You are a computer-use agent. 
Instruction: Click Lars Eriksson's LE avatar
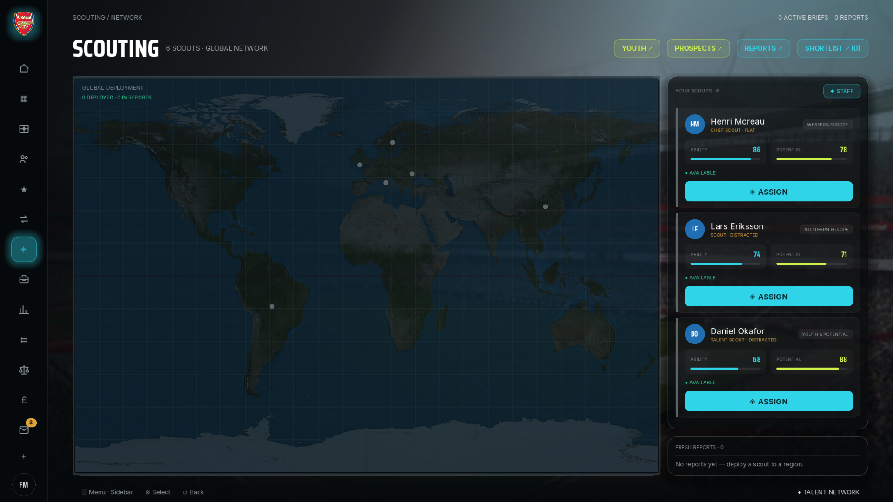point(694,229)
